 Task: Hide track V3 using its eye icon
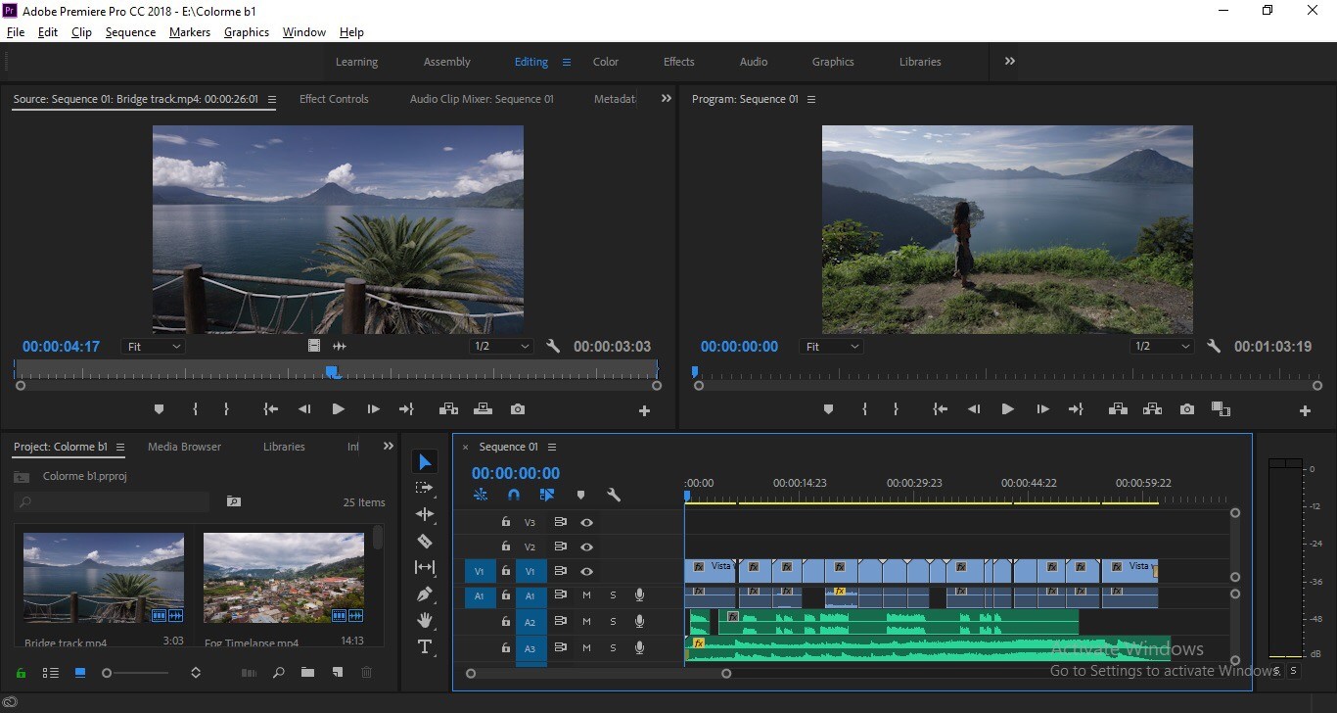(x=586, y=523)
